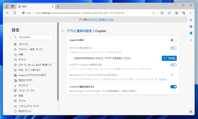Toggle the Copilot の表示 switch
The image size is (198, 119).
pyautogui.click(x=173, y=40)
